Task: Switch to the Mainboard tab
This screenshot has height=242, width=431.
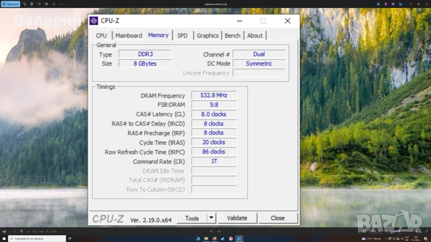Action: click(129, 36)
